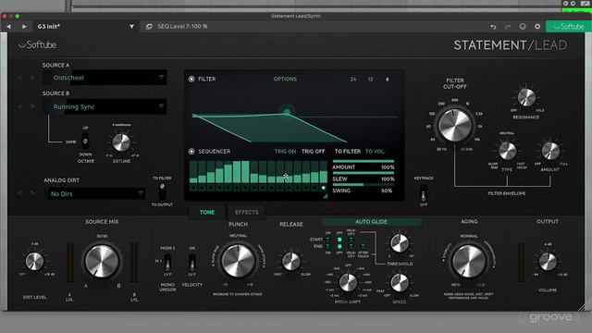Open the settings gear in the plugin header

[537, 27]
